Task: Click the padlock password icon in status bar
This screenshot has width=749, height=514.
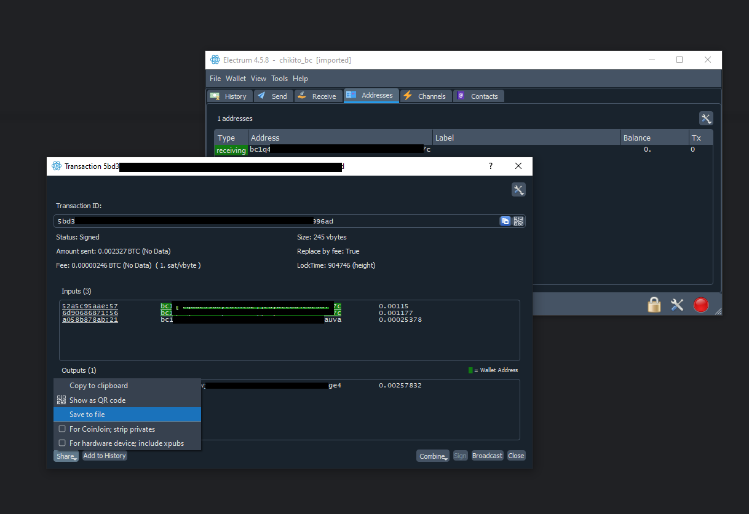Action: tap(654, 305)
